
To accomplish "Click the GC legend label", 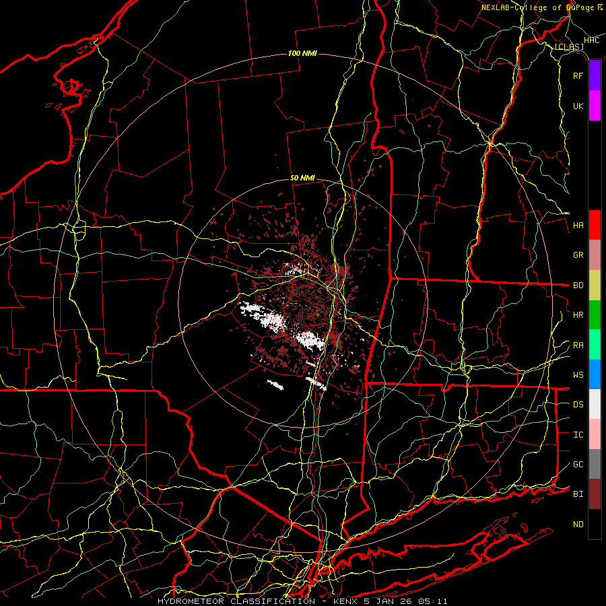I will (578, 465).
